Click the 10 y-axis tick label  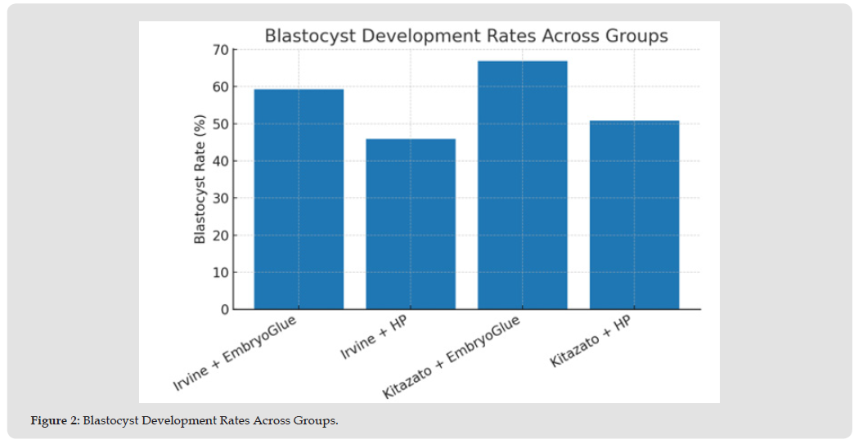point(220,272)
